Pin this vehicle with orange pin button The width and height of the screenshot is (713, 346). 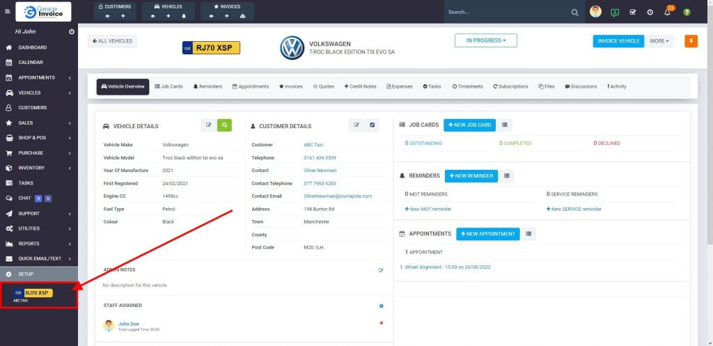tap(691, 41)
